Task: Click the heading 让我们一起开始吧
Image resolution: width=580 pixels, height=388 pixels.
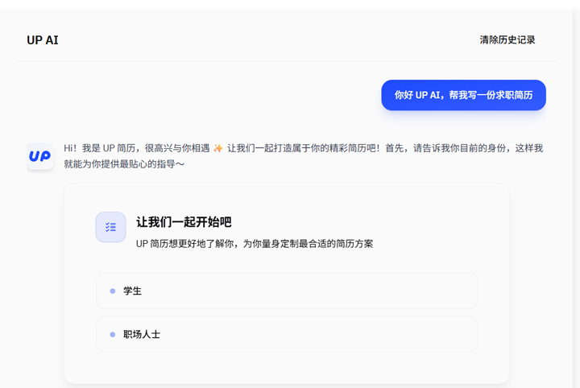Action: click(x=184, y=222)
